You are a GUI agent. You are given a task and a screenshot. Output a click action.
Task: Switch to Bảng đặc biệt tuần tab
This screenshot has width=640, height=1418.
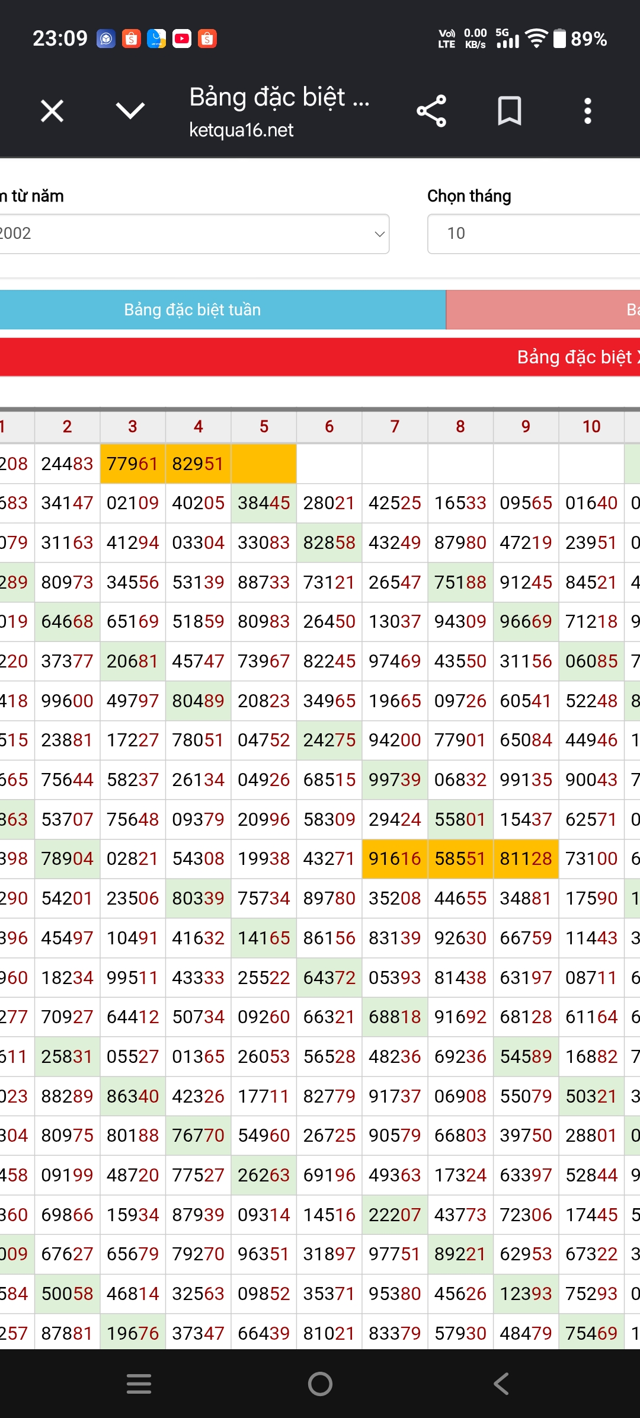click(x=223, y=309)
